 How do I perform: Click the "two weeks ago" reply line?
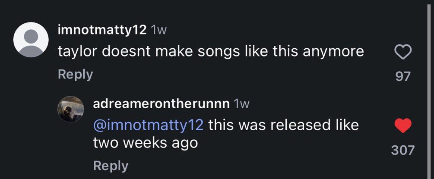(x=145, y=143)
